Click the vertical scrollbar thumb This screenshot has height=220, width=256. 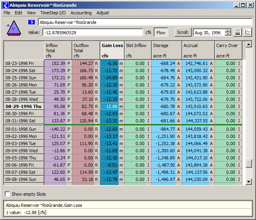click(249, 164)
